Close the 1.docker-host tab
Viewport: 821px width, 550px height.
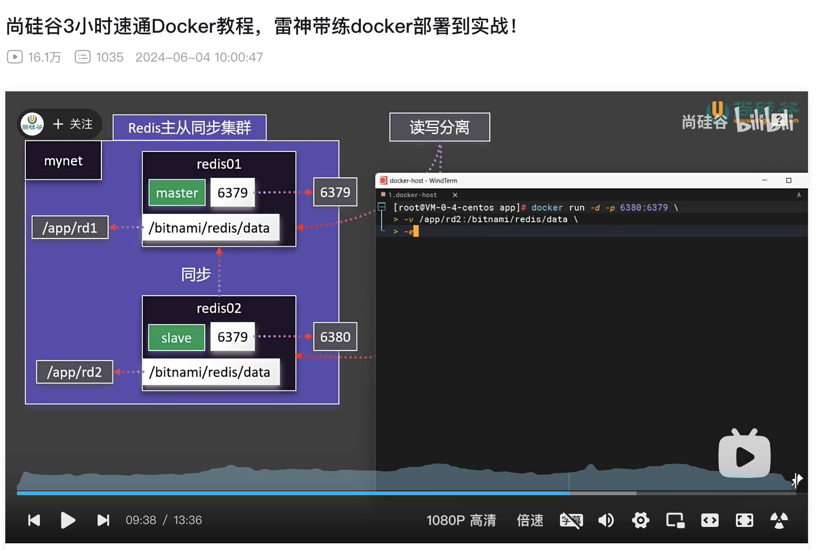[x=455, y=195]
